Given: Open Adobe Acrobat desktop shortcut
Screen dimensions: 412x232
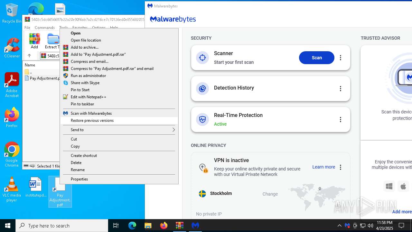Looking at the screenshot, I should coord(12,85).
